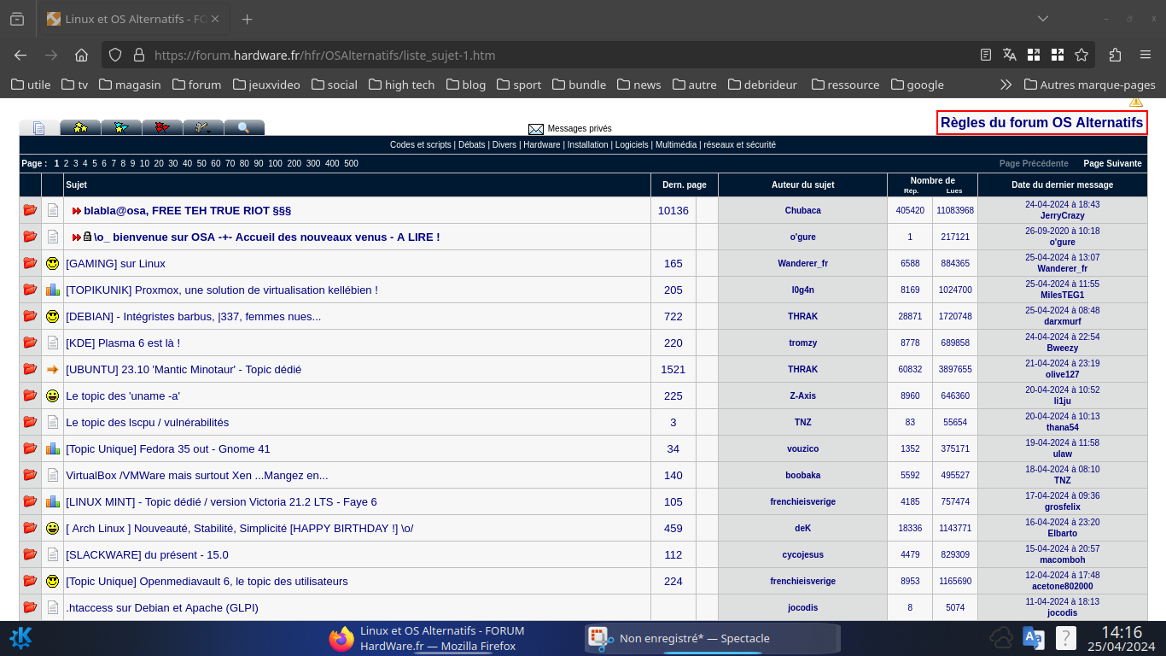Click the magnifier search tab

[244, 127]
